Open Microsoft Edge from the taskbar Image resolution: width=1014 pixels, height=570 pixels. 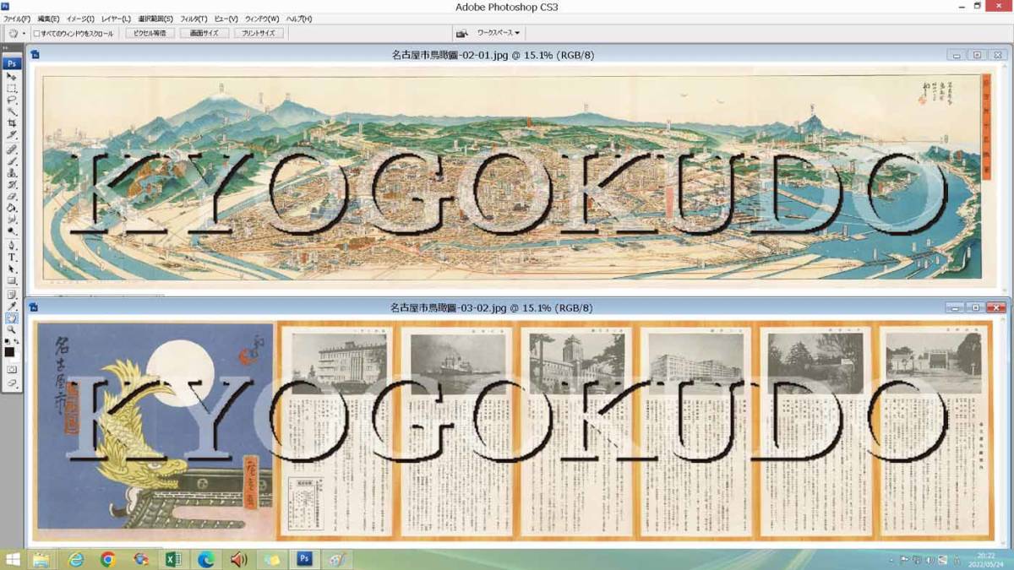click(x=205, y=559)
